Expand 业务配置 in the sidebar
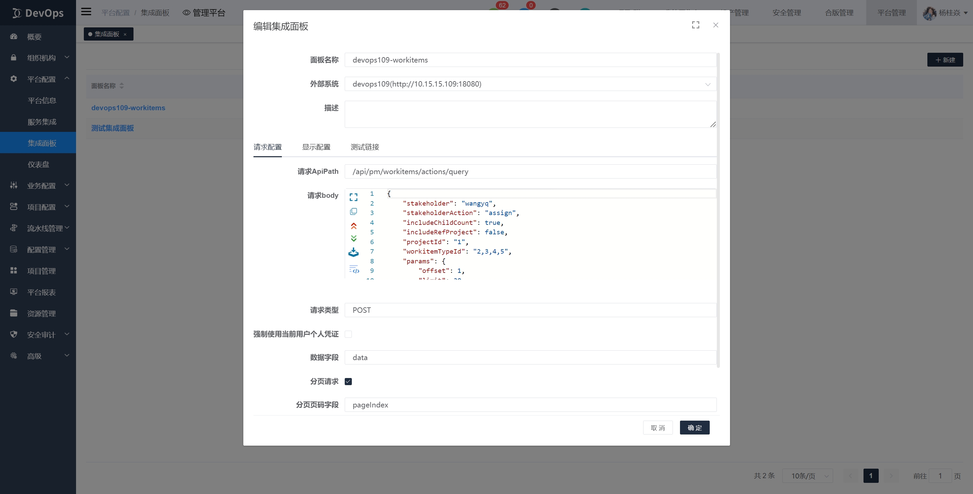Image resolution: width=973 pixels, height=494 pixels. click(x=41, y=186)
